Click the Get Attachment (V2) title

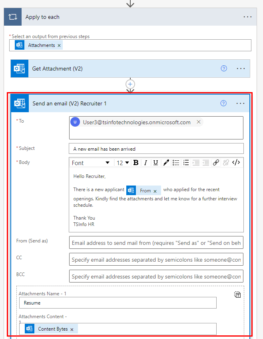pyautogui.click(x=57, y=69)
